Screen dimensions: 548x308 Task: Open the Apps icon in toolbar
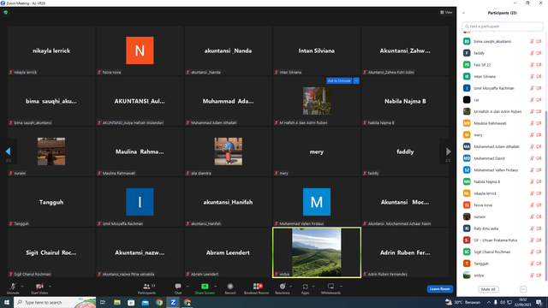[305, 287]
